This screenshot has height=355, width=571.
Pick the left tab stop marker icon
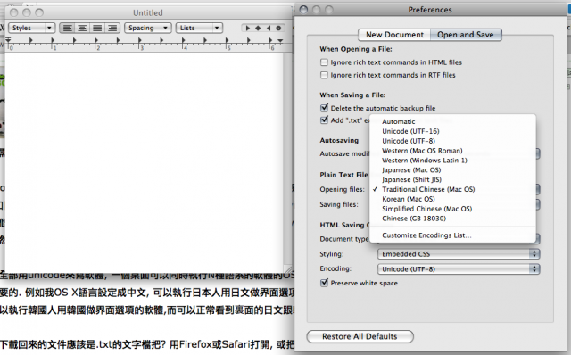click(248, 28)
